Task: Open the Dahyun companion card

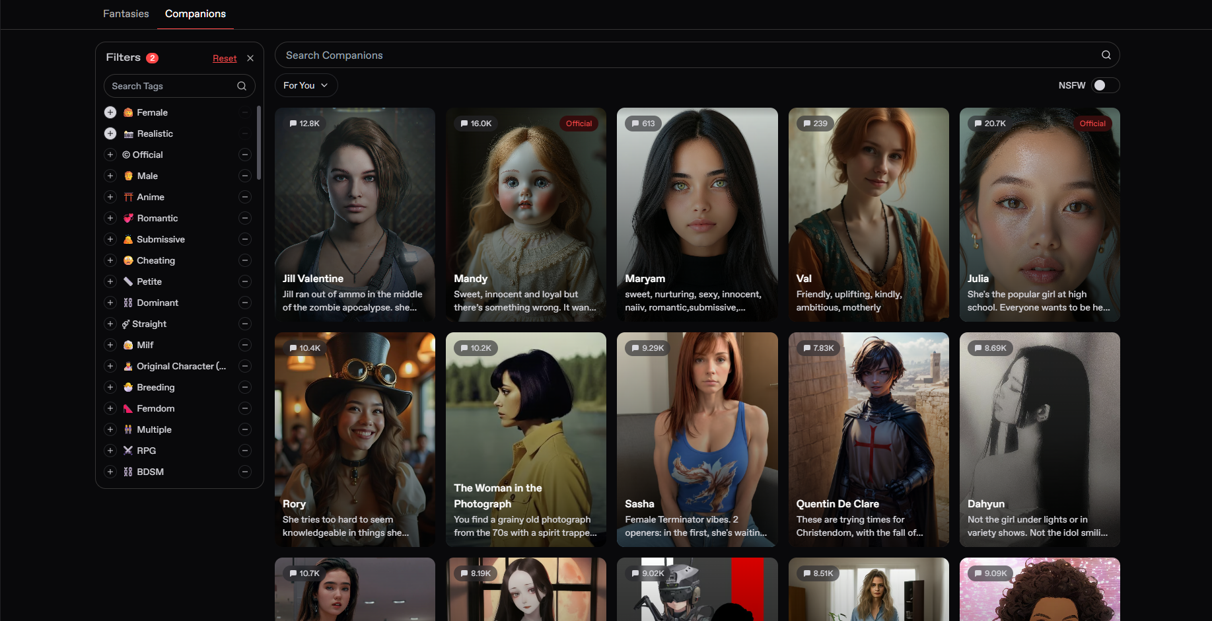Action: [x=1040, y=439]
